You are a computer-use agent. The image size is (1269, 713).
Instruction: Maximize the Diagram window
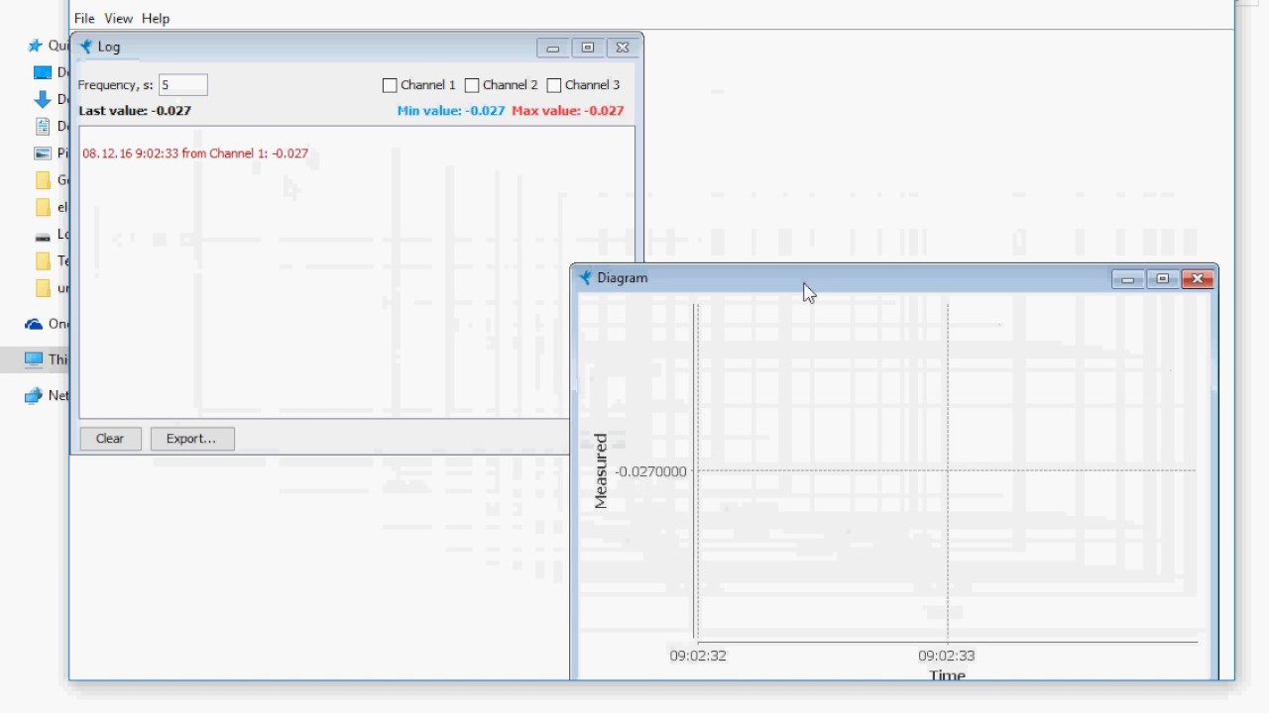tap(1163, 279)
